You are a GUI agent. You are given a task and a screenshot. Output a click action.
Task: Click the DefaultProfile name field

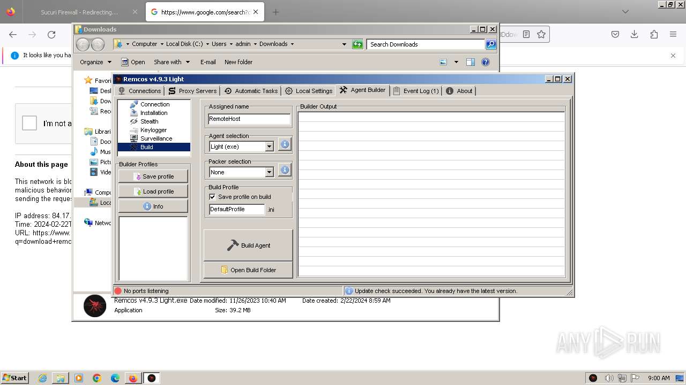tap(237, 209)
